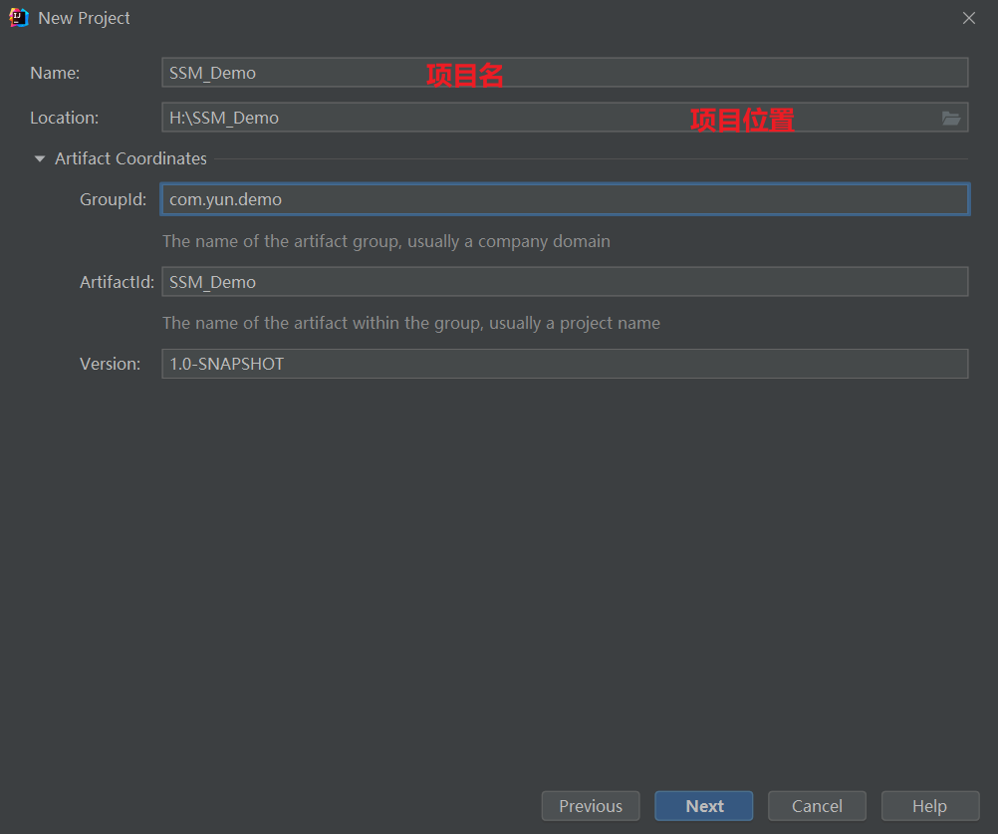The width and height of the screenshot is (998, 834).
Task: Click the 'Name:' label
Action: [55, 73]
